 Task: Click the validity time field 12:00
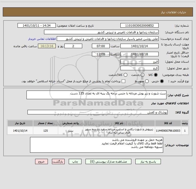101,54
